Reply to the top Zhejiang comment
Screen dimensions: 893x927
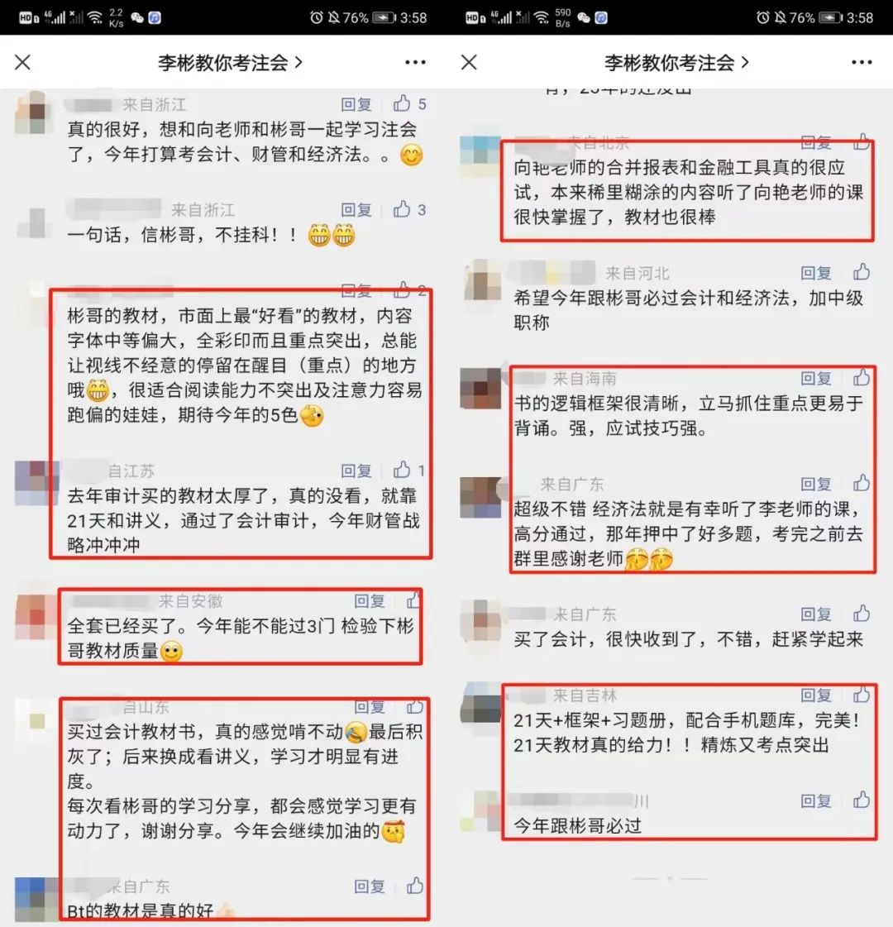[x=356, y=105]
